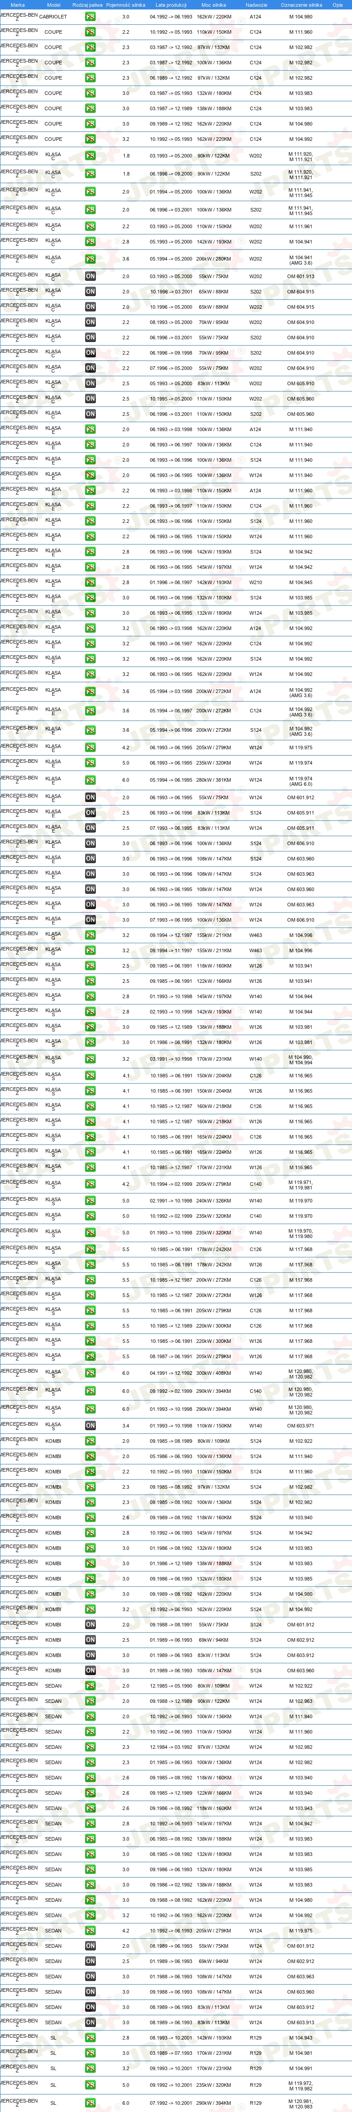Click petrol icon in SL 3.0 row
The height and width of the screenshot is (2112, 352).
click(90, 2053)
